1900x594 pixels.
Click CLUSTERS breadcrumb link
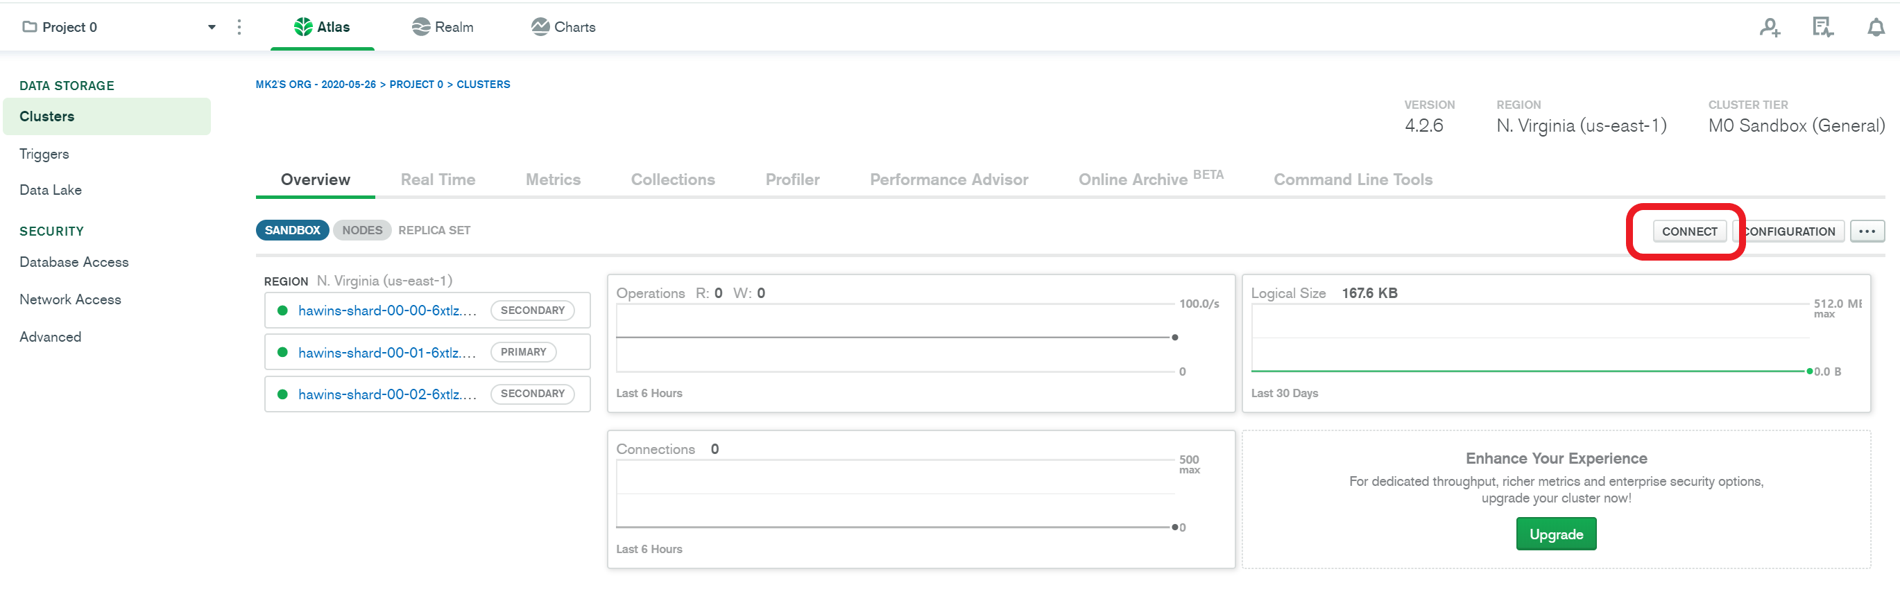click(x=483, y=85)
